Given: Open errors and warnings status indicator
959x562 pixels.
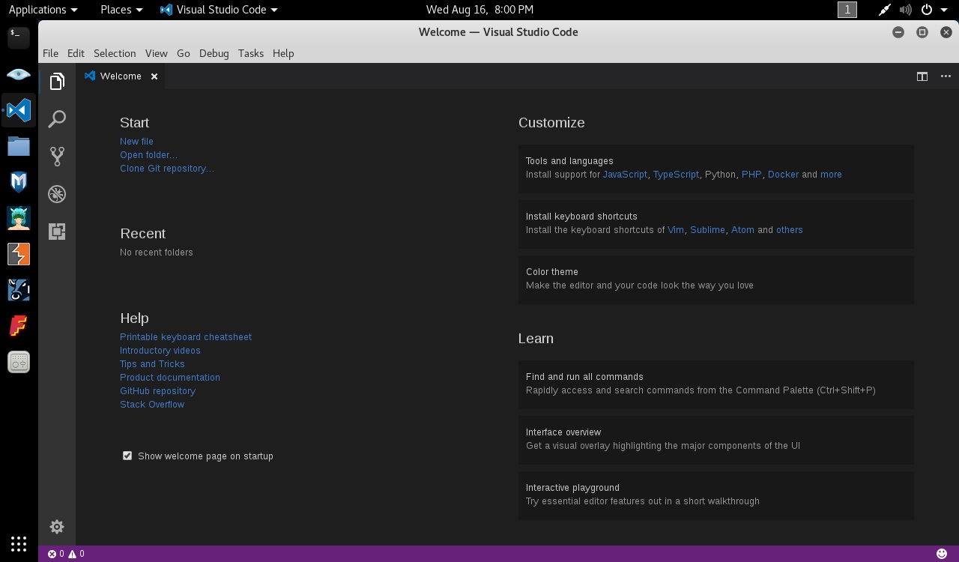Looking at the screenshot, I should (66, 554).
